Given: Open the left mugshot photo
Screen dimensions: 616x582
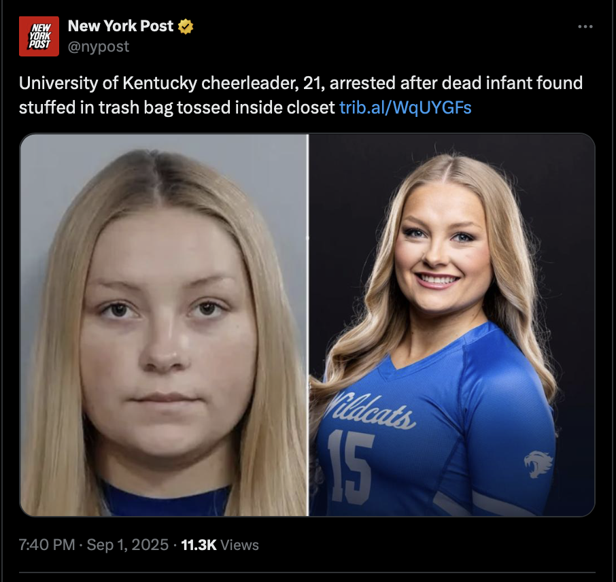Looking at the screenshot, I should pos(164,325).
